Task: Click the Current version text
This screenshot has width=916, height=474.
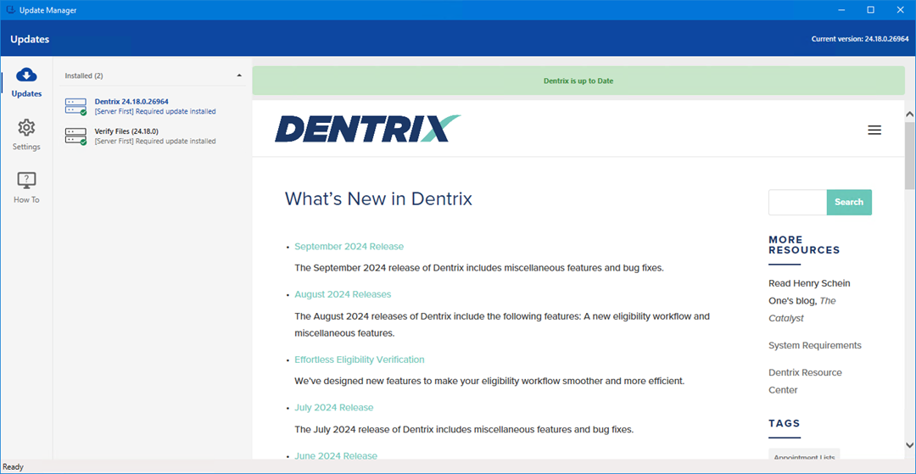Action: click(x=859, y=39)
